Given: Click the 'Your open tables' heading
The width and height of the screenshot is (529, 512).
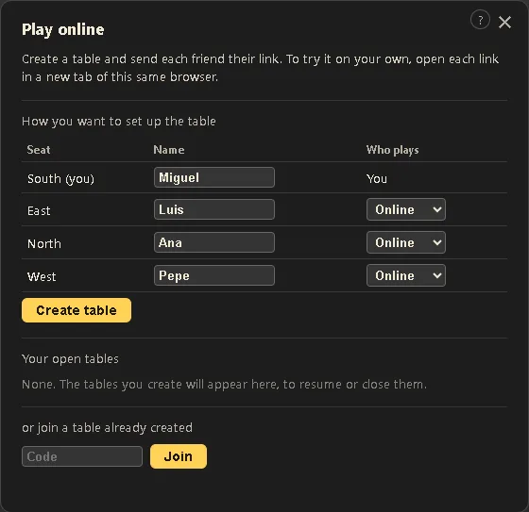Looking at the screenshot, I should pos(70,359).
